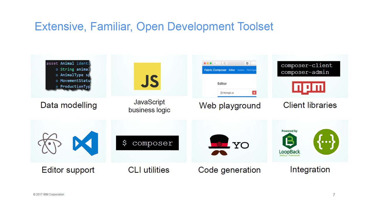Click the composer-client composer-admin code box
This screenshot has height=211, width=375.
[309, 69]
